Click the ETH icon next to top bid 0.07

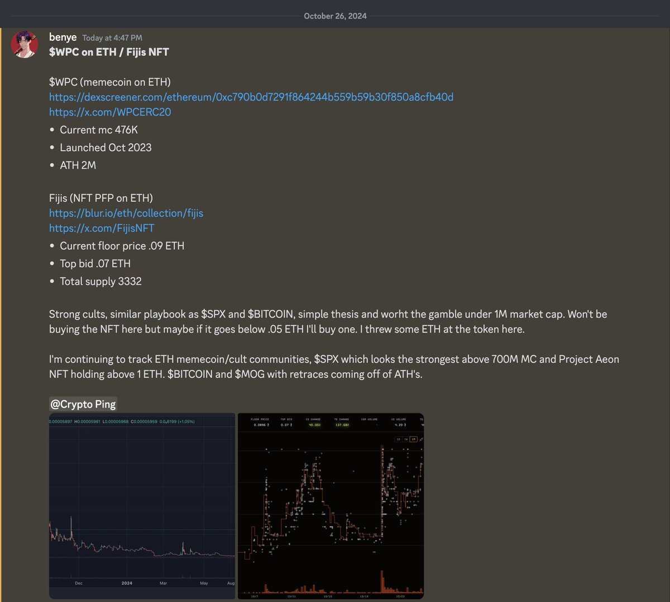pos(291,425)
